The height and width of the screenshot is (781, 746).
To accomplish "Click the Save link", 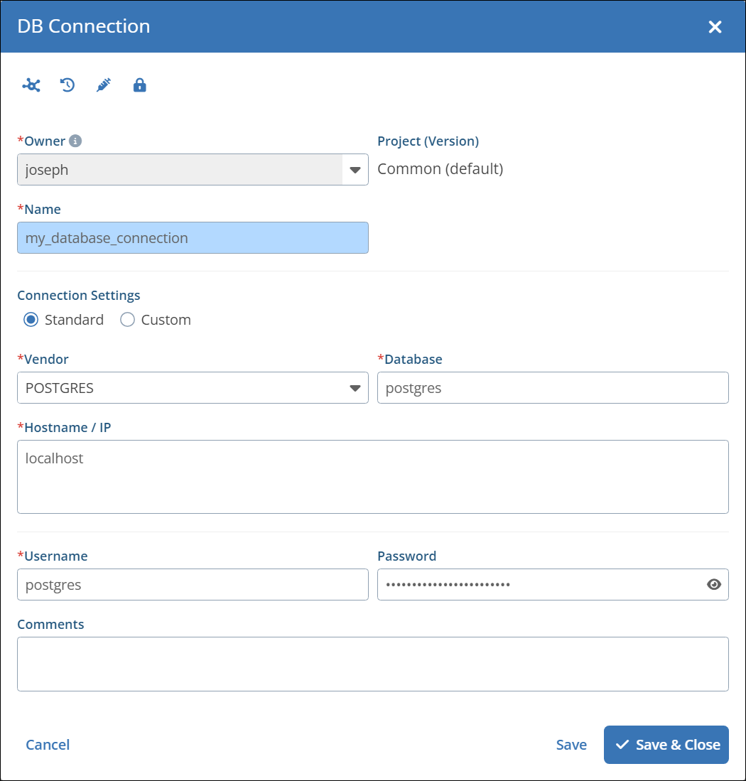I will (x=571, y=745).
